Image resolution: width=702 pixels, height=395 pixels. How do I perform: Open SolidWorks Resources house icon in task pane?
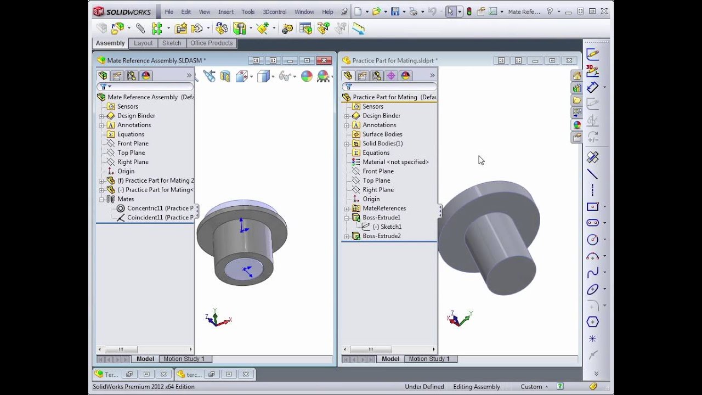[576, 76]
